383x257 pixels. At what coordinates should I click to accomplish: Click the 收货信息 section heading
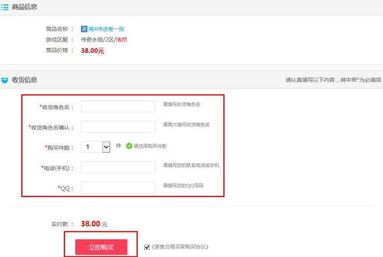[x=24, y=80]
